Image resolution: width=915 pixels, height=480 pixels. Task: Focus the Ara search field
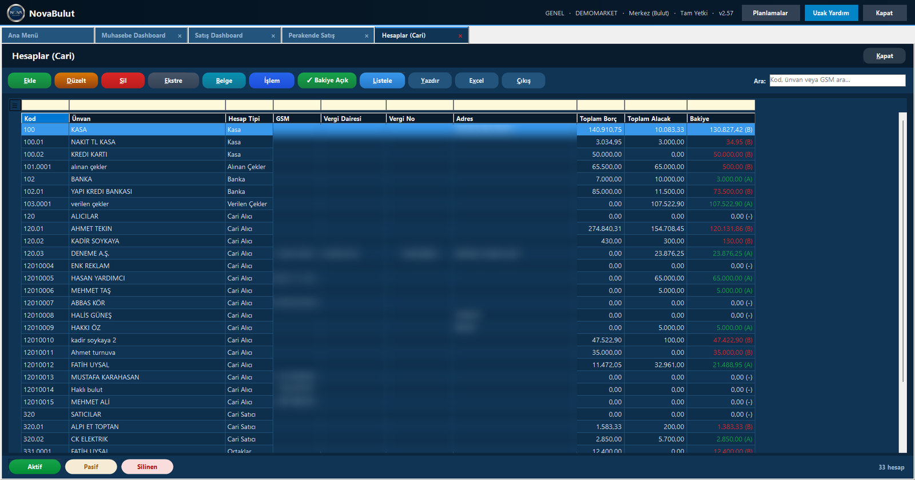(x=837, y=80)
